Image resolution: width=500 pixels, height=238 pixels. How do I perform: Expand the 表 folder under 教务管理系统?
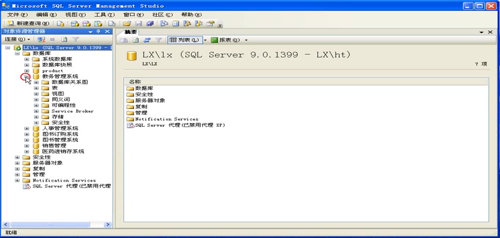(36, 88)
